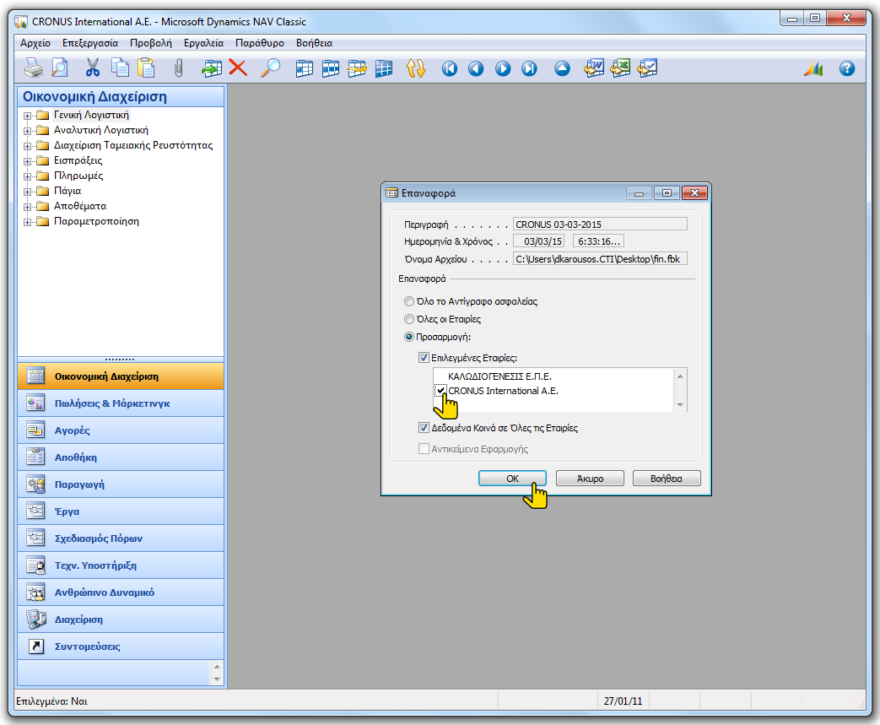Click the Sort arrows toolbar icon
This screenshot has height=725, width=880.
tap(416, 68)
